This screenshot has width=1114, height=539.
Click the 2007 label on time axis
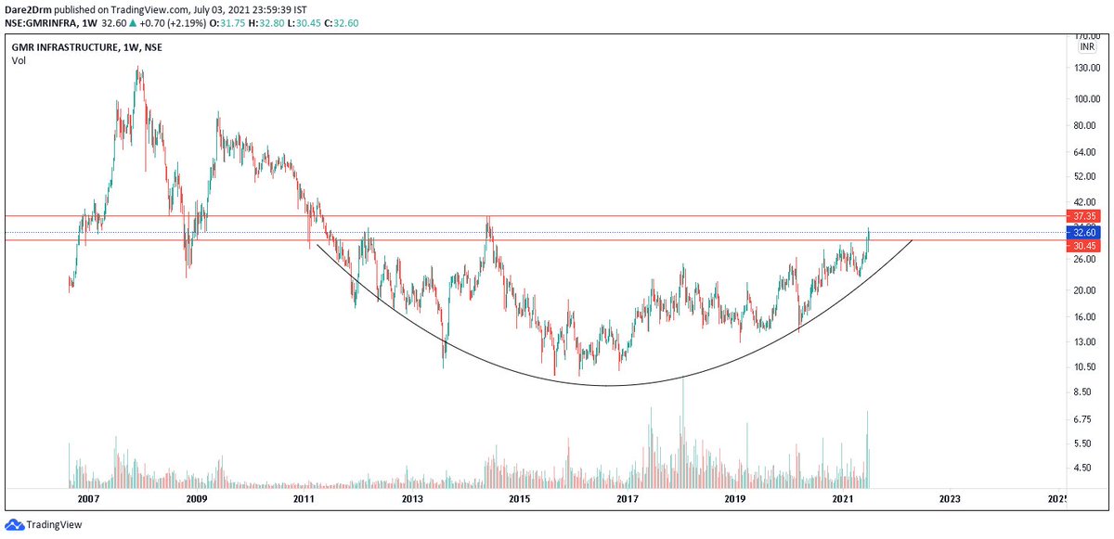88,499
